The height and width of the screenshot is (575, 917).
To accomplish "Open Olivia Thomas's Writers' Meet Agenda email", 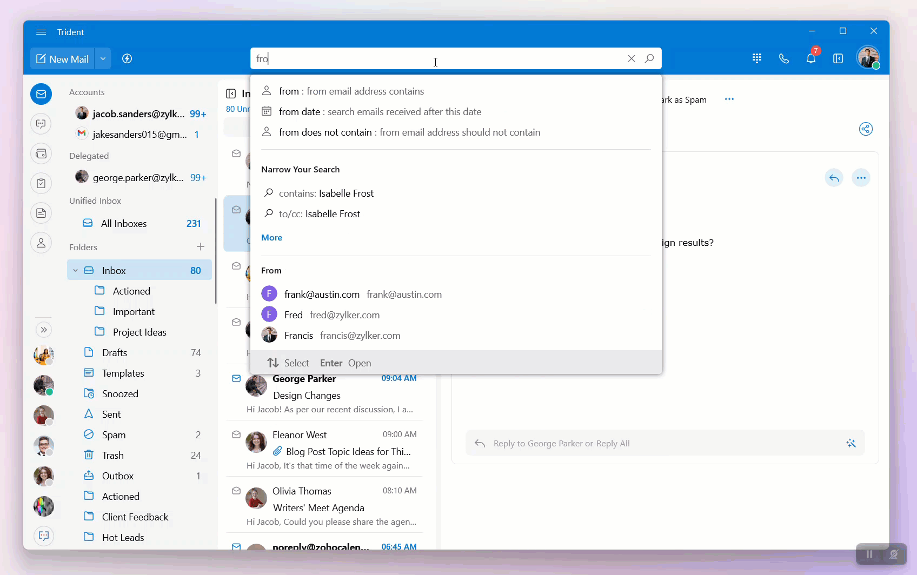I will (324, 506).
